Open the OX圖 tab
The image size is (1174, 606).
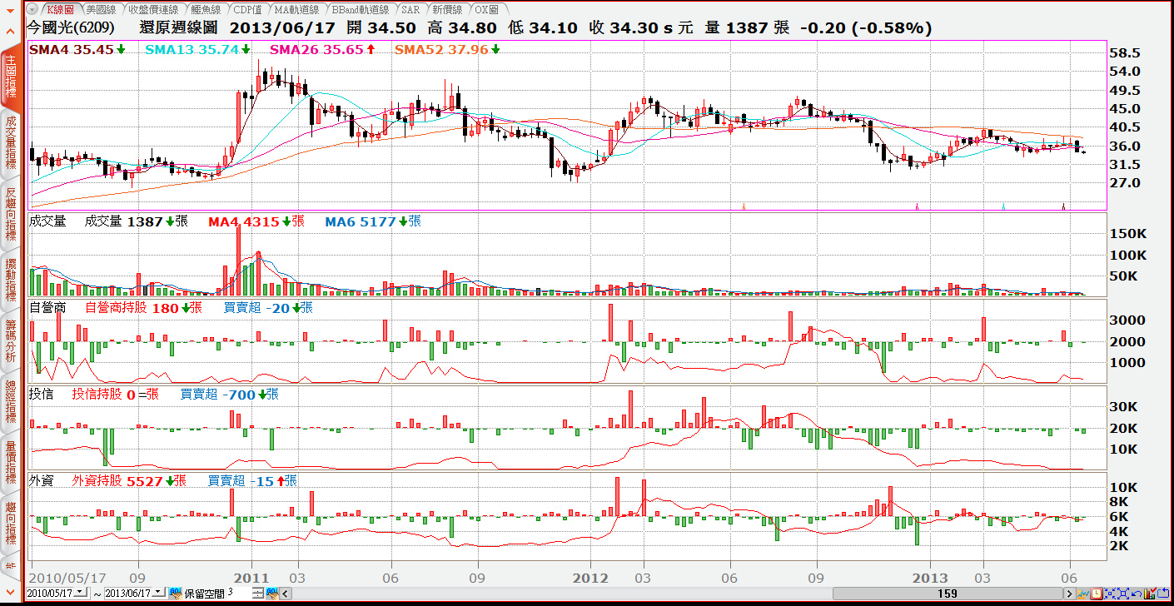point(486,9)
